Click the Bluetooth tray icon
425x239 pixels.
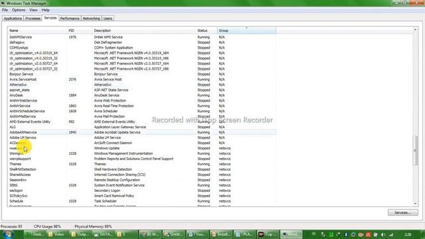click(346, 234)
